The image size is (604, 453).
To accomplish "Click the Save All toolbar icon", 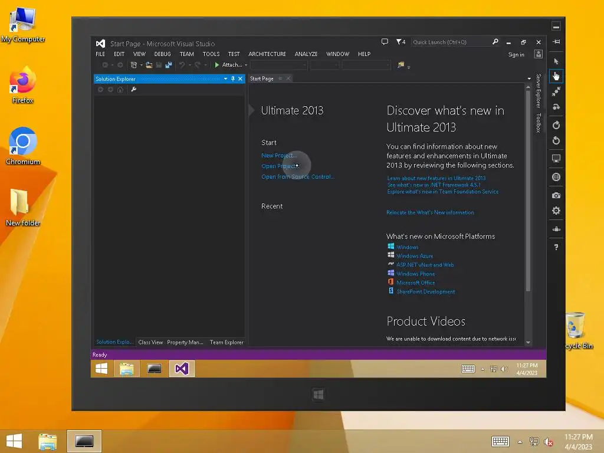I will 168,65.
